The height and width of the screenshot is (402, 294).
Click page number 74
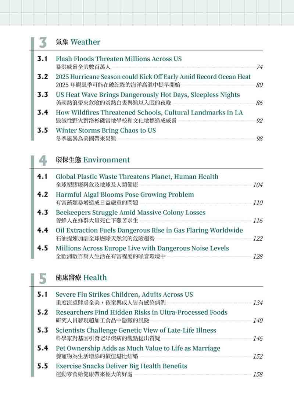click(x=259, y=67)
